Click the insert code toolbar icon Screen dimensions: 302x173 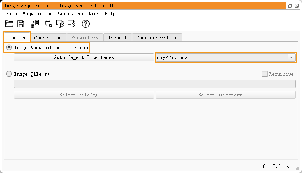point(35,24)
